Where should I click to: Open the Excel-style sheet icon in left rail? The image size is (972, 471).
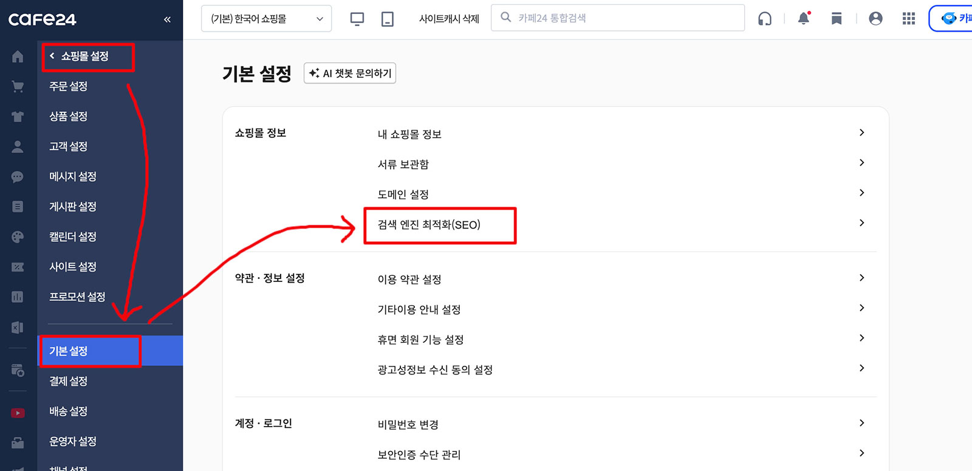[18, 328]
